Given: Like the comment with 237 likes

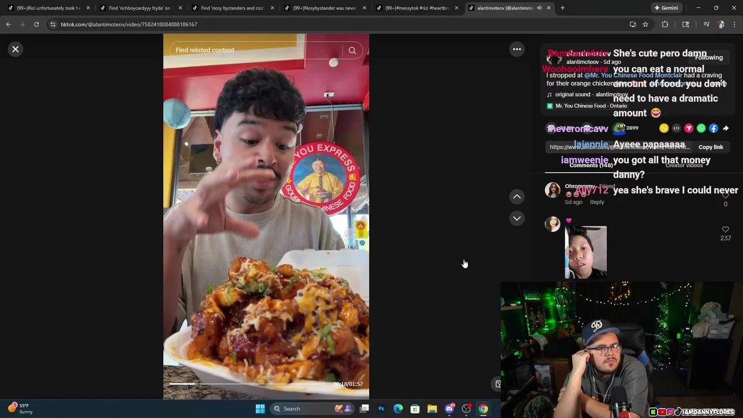Looking at the screenshot, I should 725,230.
